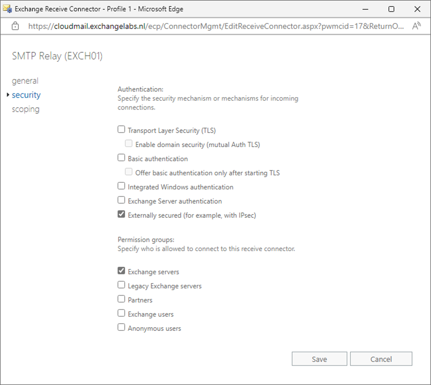
Task: Click the URL in the address bar
Action: [216, 26]
